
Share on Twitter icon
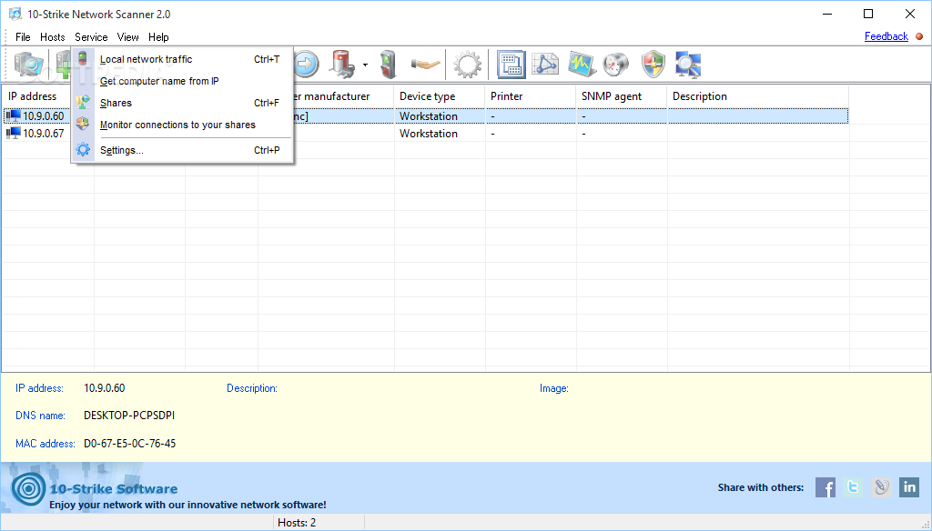(x=853, y=487)
